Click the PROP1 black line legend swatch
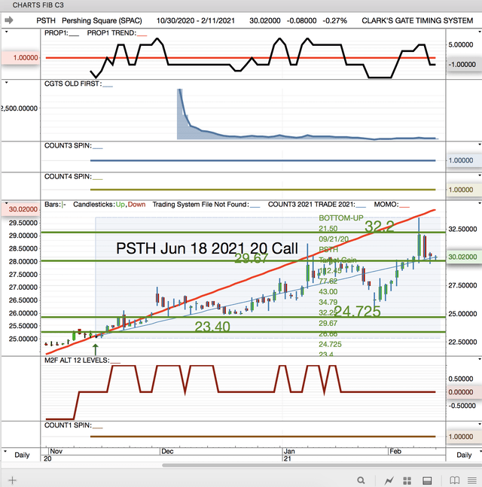The width and height of the screenshot is (482, 487). tap(74, 35)
